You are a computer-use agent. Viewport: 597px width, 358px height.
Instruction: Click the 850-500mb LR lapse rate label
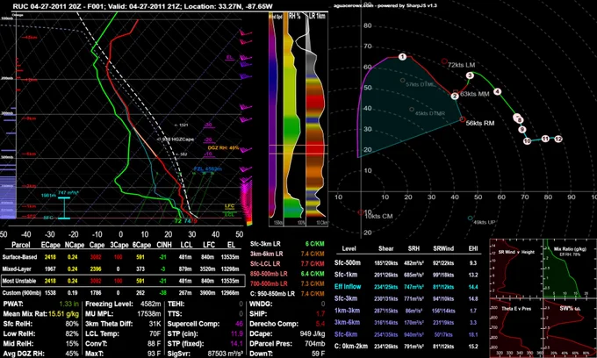coord(269,274)
